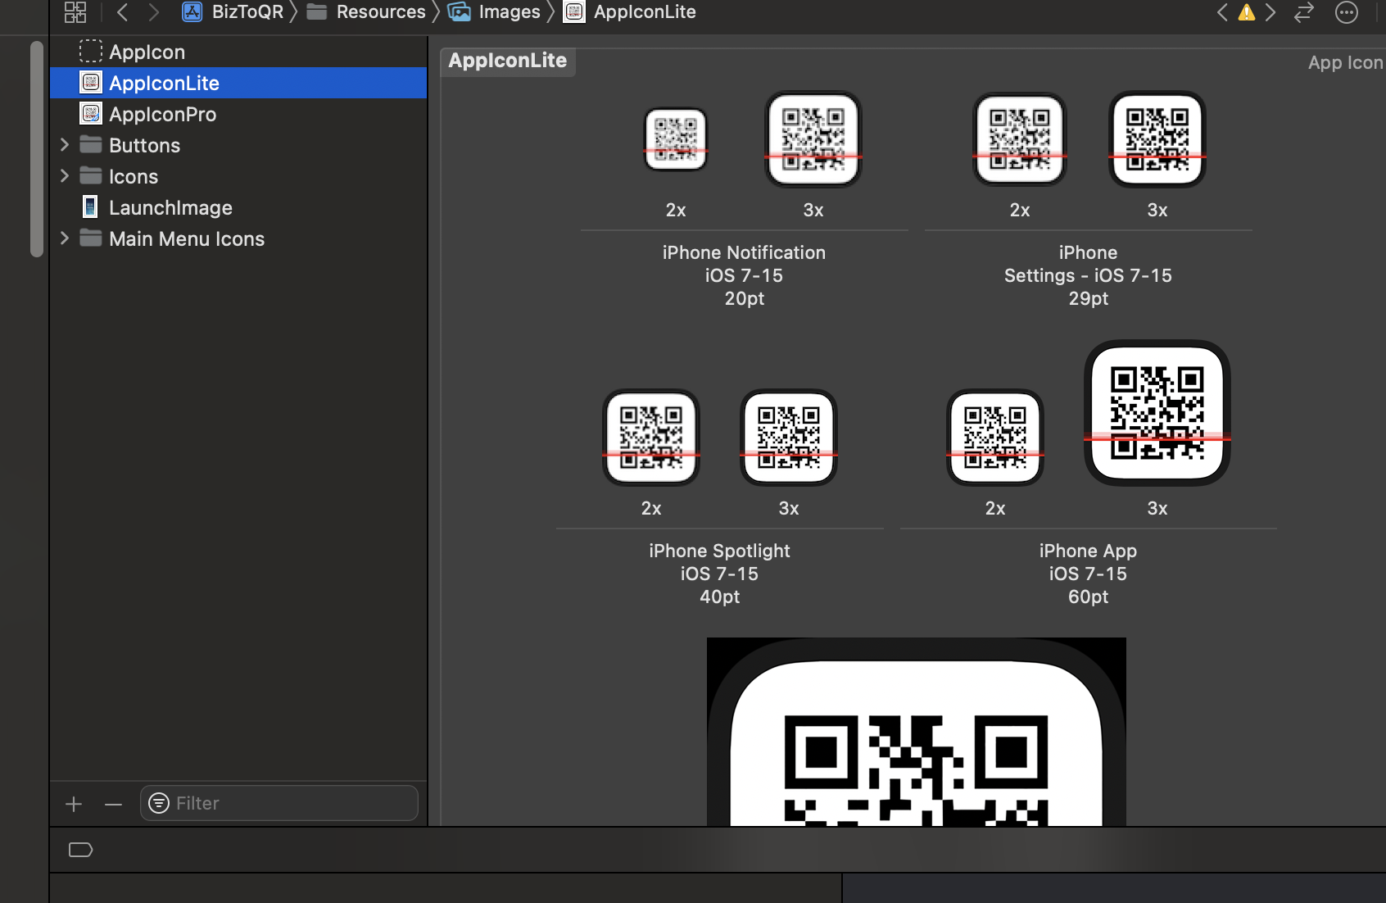Remove selected asset with minus button
The height and width of the screenshot is (903, 1386).
click(113, 804)
